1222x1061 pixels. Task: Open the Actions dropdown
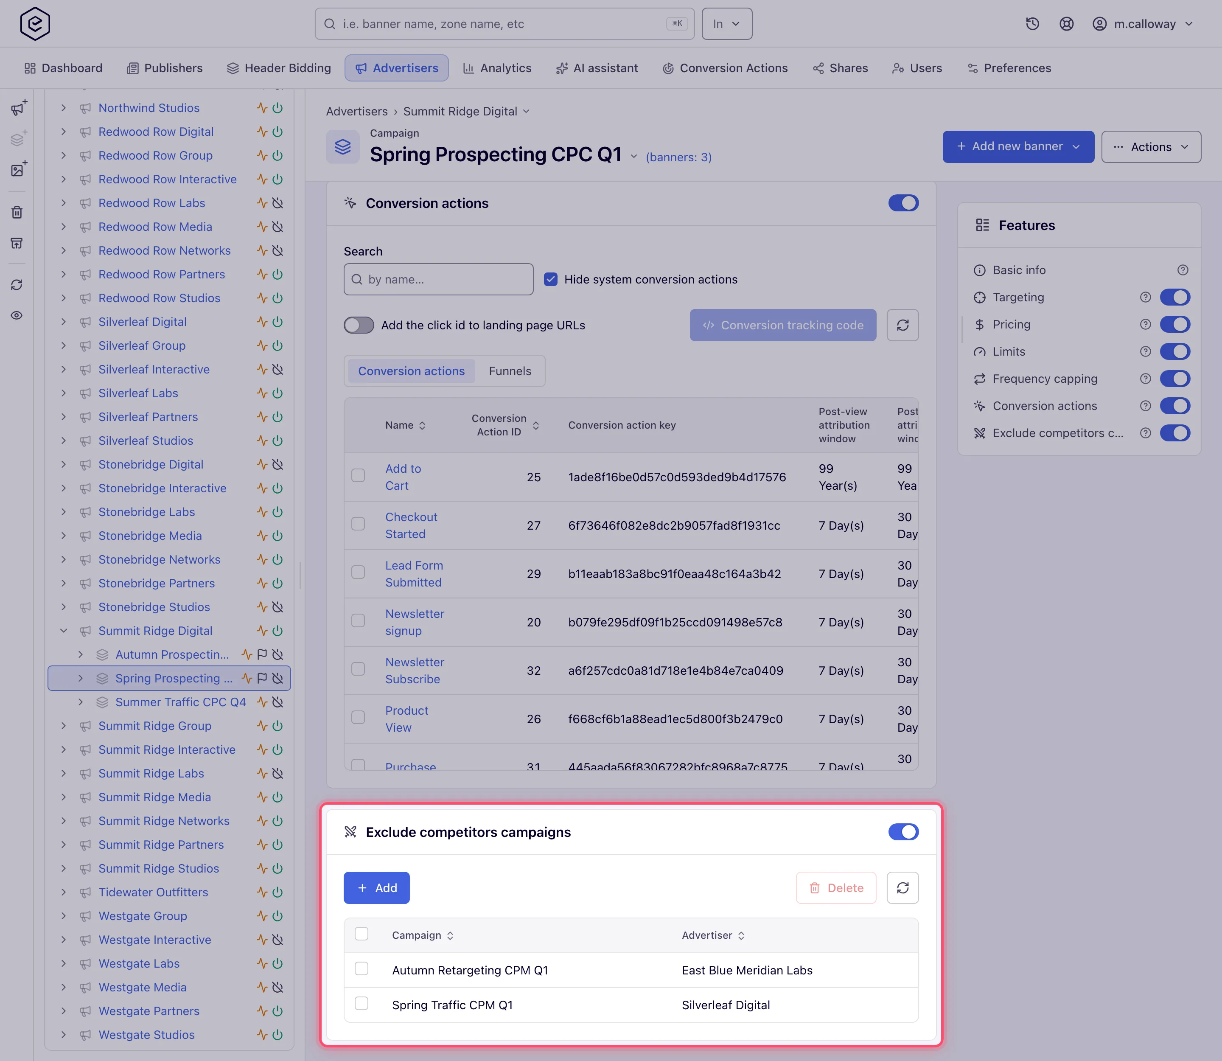tap(1151, 147)
